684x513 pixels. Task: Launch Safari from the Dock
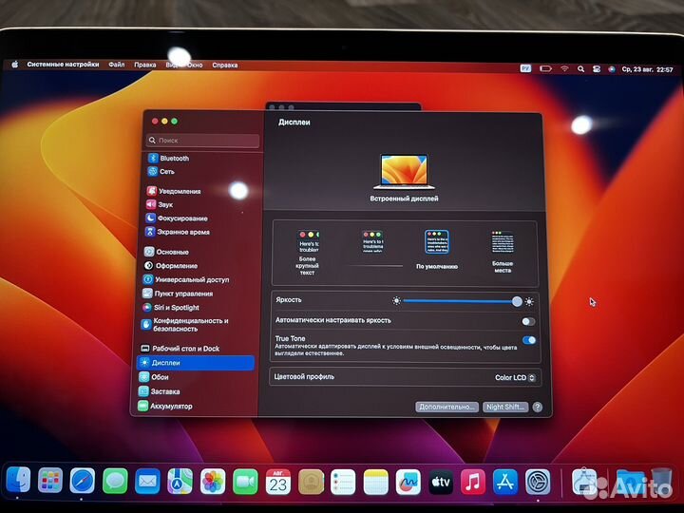pos(83,481)
